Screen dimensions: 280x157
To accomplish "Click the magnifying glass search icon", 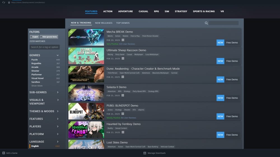I will click(x=206, y=23).
